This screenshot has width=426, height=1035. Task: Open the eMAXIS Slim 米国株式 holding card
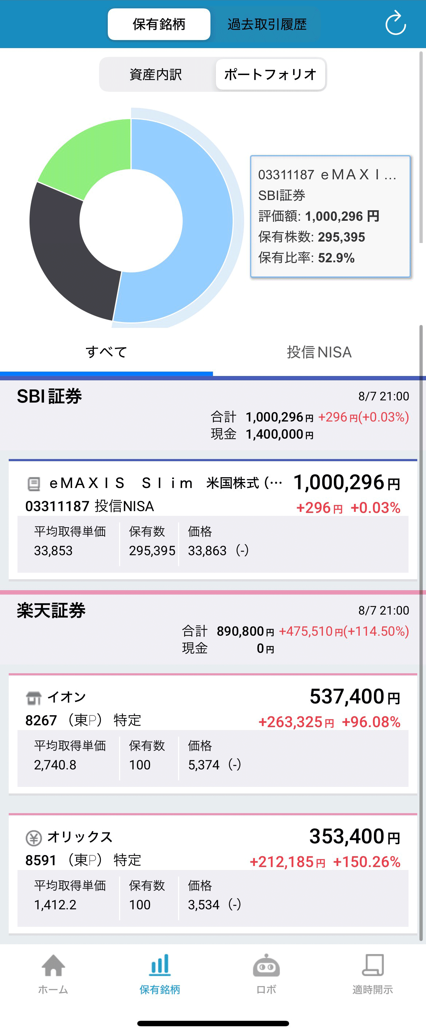pos(213,520)
